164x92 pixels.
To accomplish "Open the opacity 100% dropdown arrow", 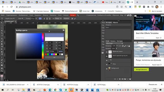I will (117, 46).
